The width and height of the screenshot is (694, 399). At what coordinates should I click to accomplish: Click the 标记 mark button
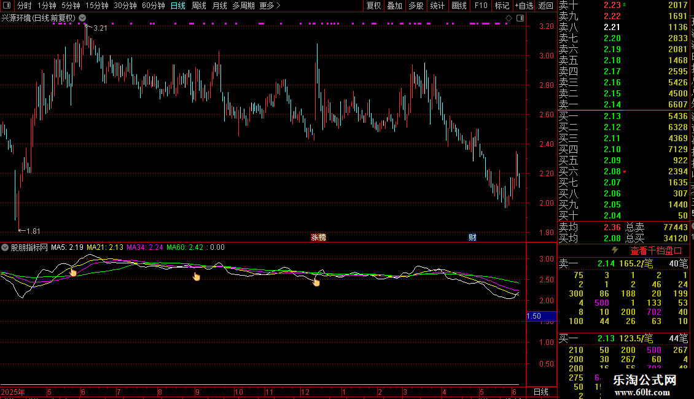(x=502, y=6)
